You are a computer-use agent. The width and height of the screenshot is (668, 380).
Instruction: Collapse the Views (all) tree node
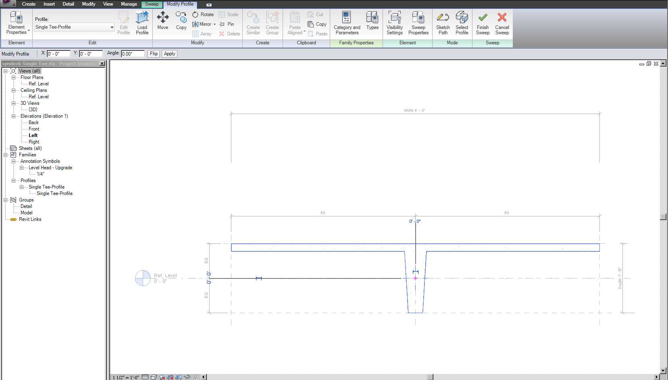pyautogui.click(x=6, y=71)
